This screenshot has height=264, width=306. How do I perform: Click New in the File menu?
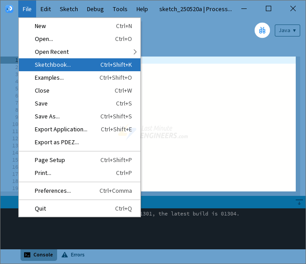[x=79, y=26]
